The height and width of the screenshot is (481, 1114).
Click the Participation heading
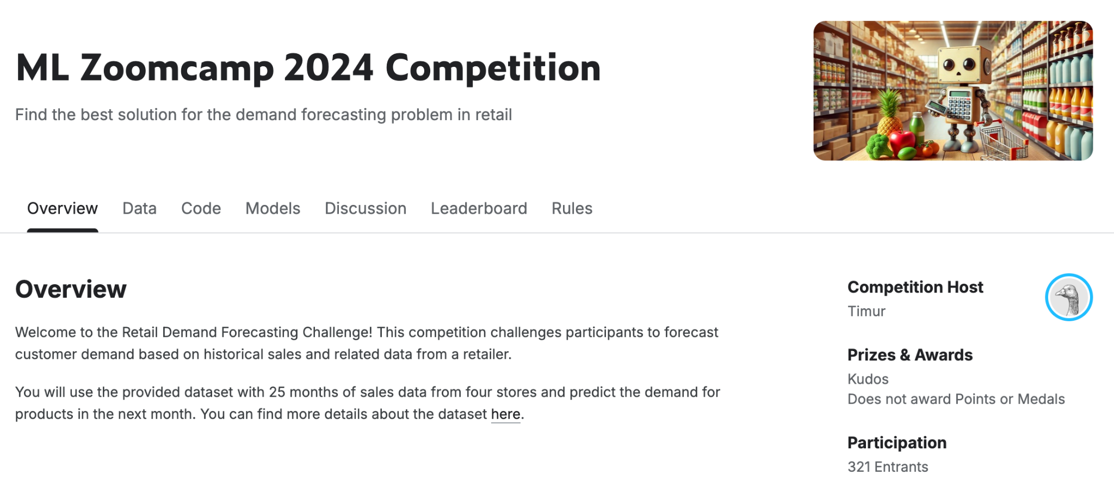pos(897,443)
